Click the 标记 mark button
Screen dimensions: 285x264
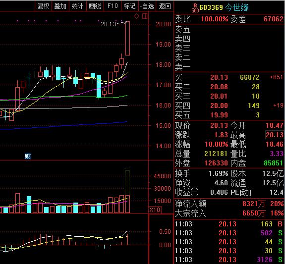[129, 6]
